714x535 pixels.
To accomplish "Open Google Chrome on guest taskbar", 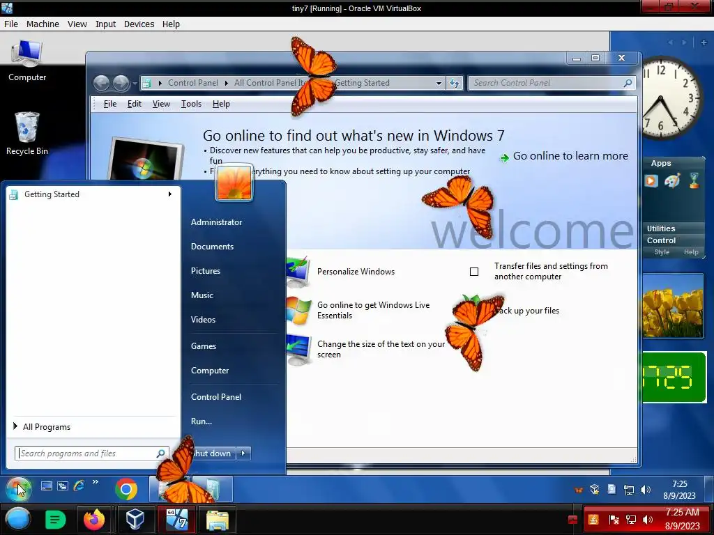I will click(126, 489).
